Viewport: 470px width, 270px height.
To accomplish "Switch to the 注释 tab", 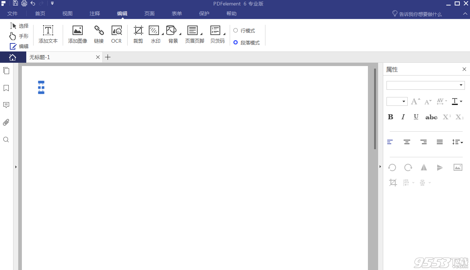I will (x=95, y=13).
